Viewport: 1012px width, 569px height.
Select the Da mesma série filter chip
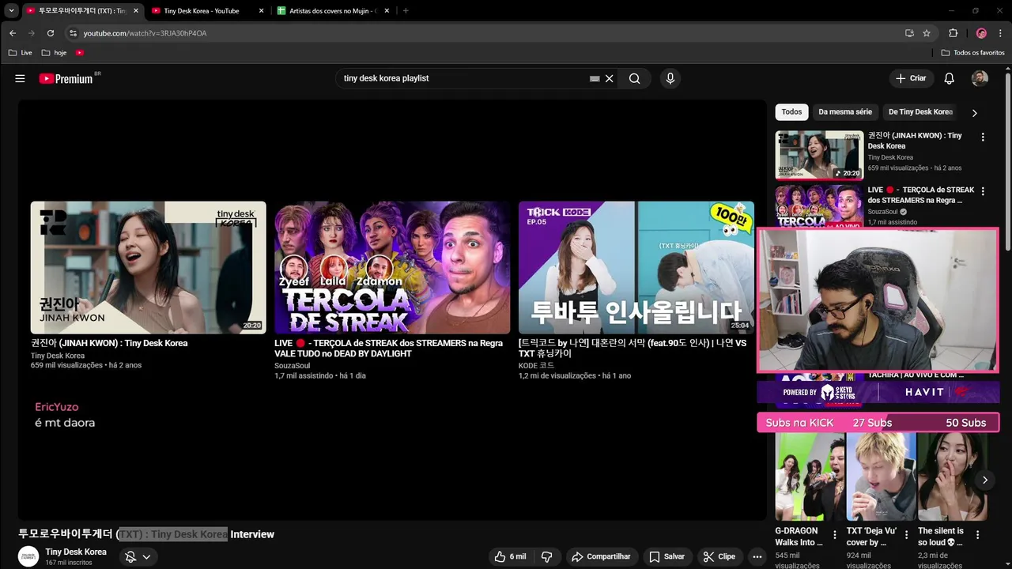(845, 111)
